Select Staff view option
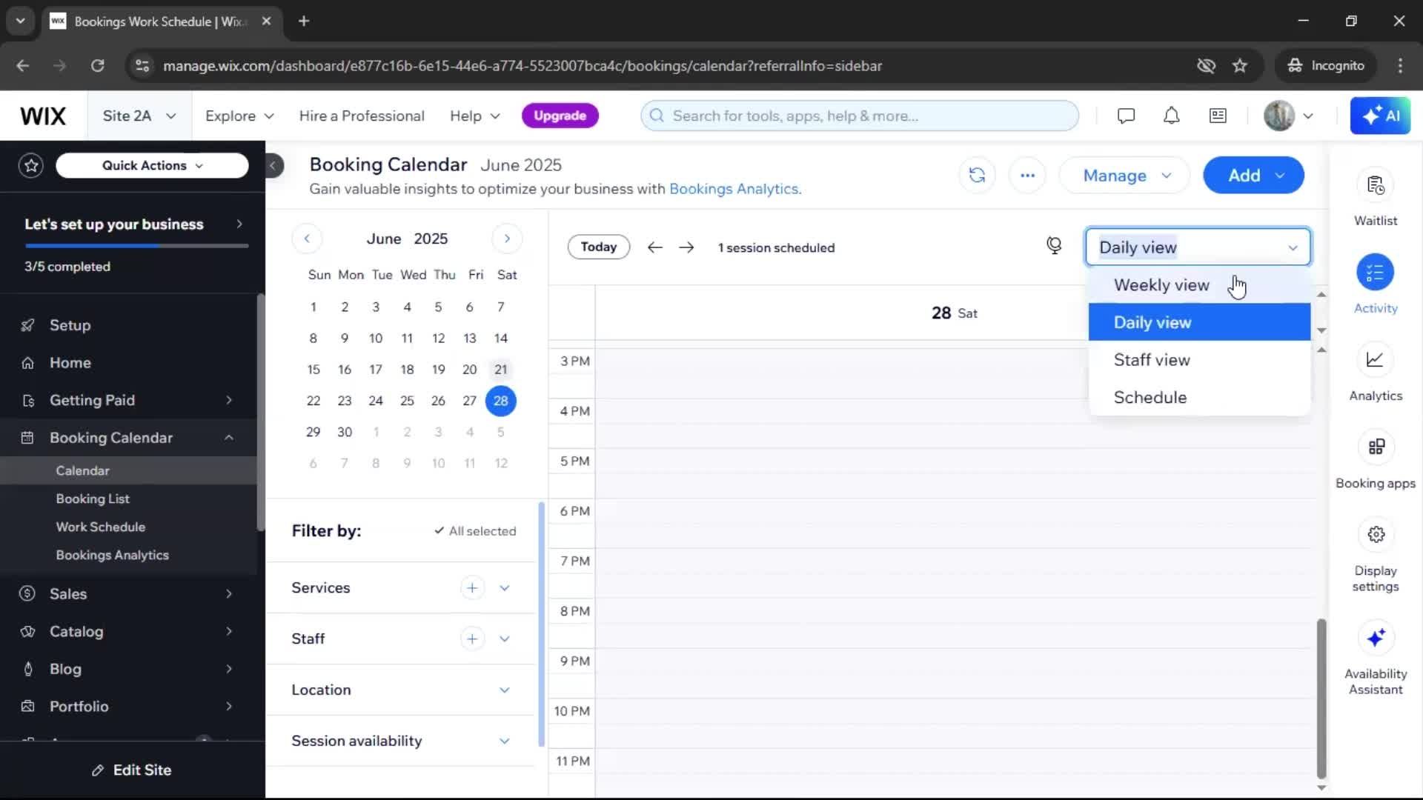The height and width of the screenshot is (800, 1423). click(1199, 360)
